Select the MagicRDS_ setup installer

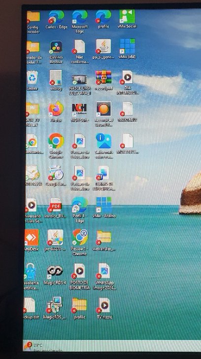click(x=54, y=308)
